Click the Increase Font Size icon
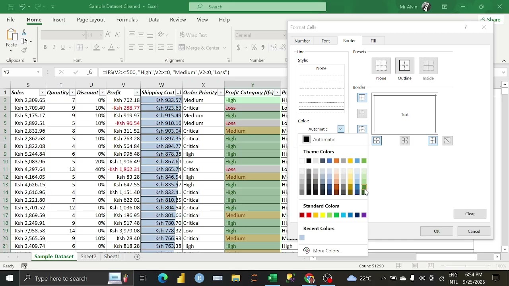Viewport: 509px width, 286px height. tap(108, 35)
